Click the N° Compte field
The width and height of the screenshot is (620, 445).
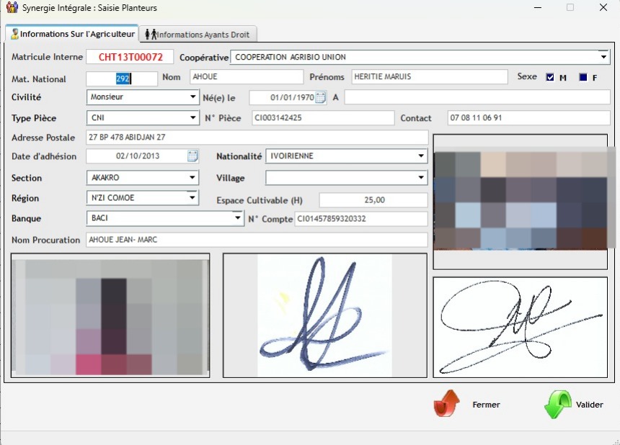[360, 218]
